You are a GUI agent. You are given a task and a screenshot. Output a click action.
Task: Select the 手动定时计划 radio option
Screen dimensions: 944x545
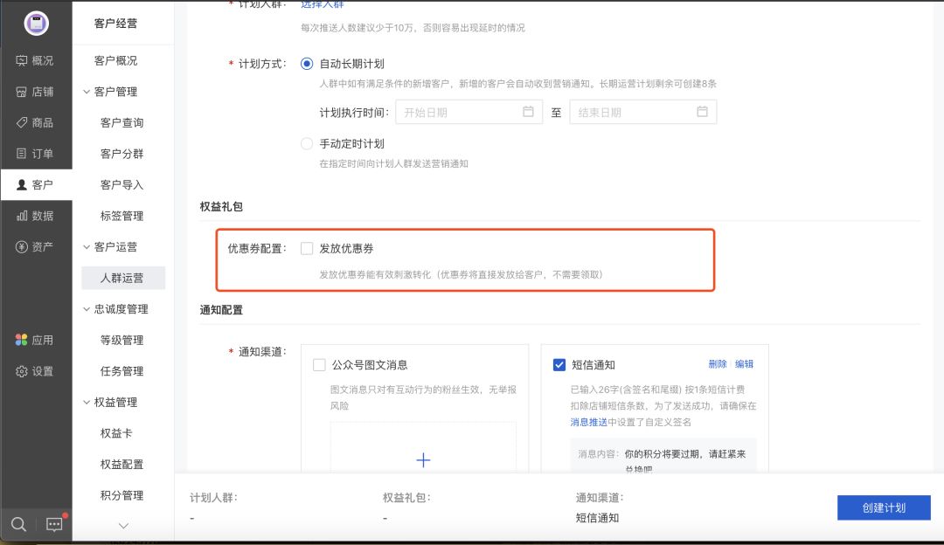point(307,143)
